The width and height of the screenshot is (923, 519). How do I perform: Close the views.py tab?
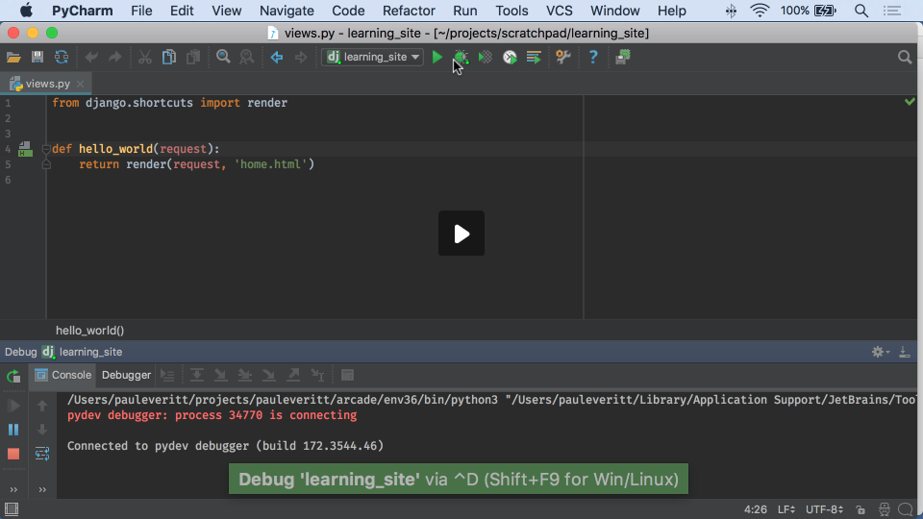pyautogui.click(x=81, y=85)
